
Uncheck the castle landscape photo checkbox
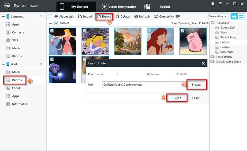pyautogui.click(x=117, y=31)
